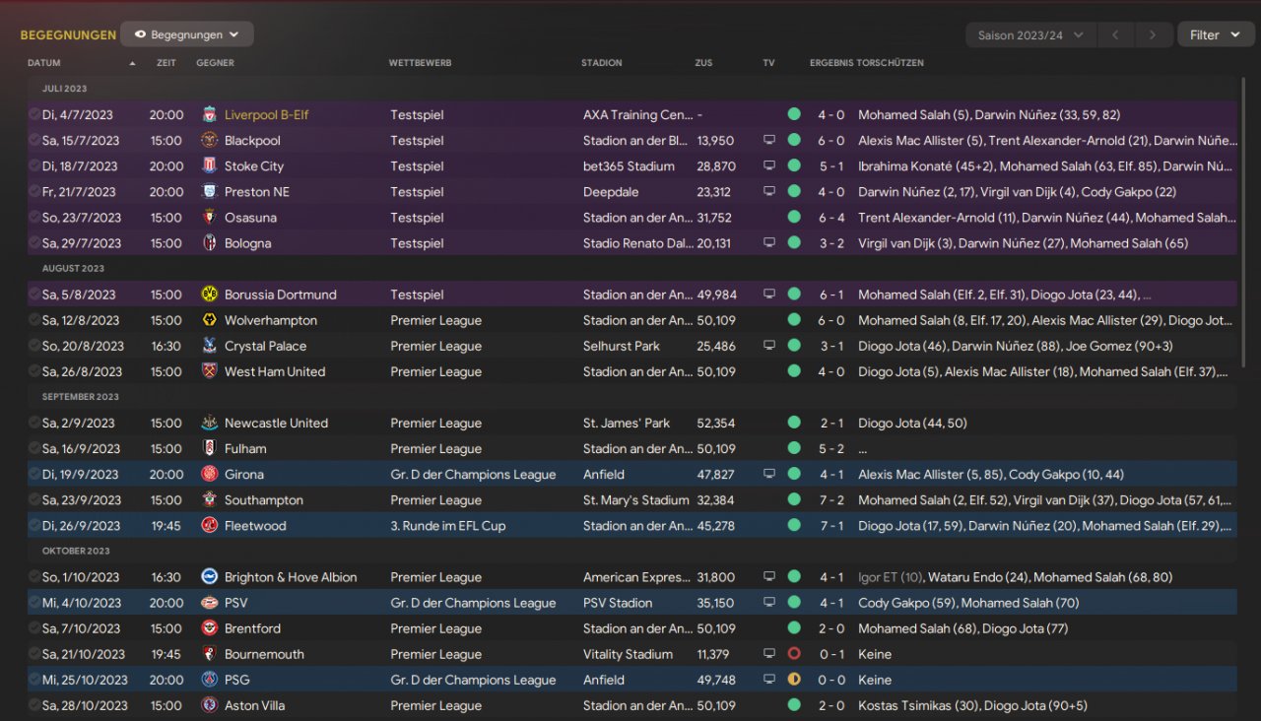Click the OKTOBER 2023 month header

[x=76, y=551]
